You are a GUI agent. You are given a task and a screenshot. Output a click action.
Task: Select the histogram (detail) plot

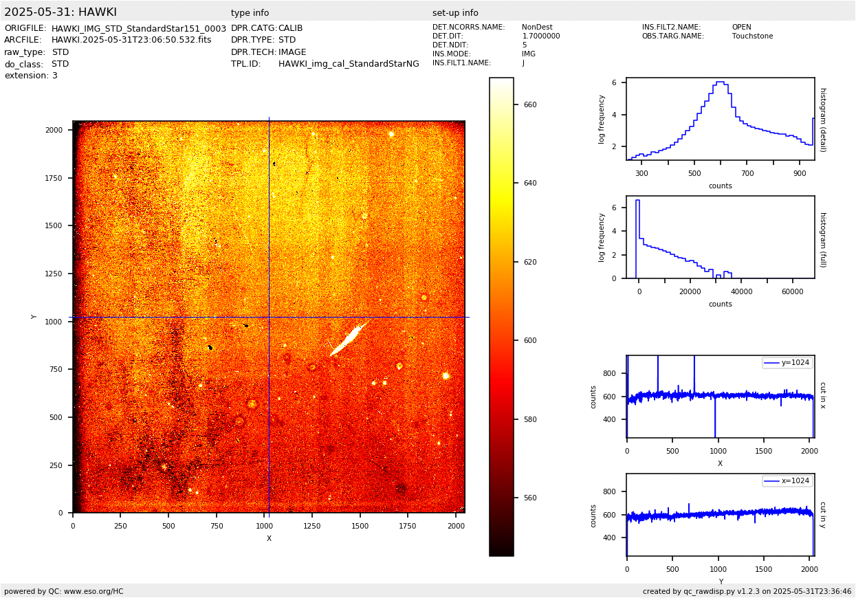(720, 119)
